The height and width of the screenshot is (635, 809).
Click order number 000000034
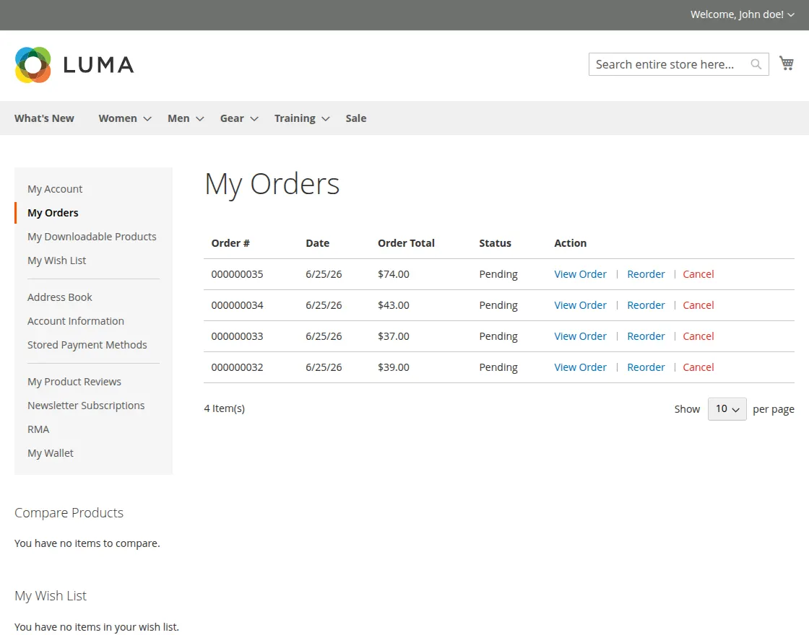(238, 305)
